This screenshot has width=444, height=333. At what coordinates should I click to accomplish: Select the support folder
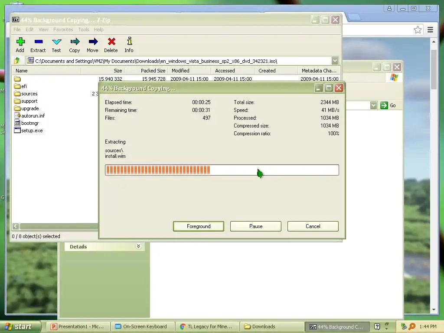coord(26,101)
